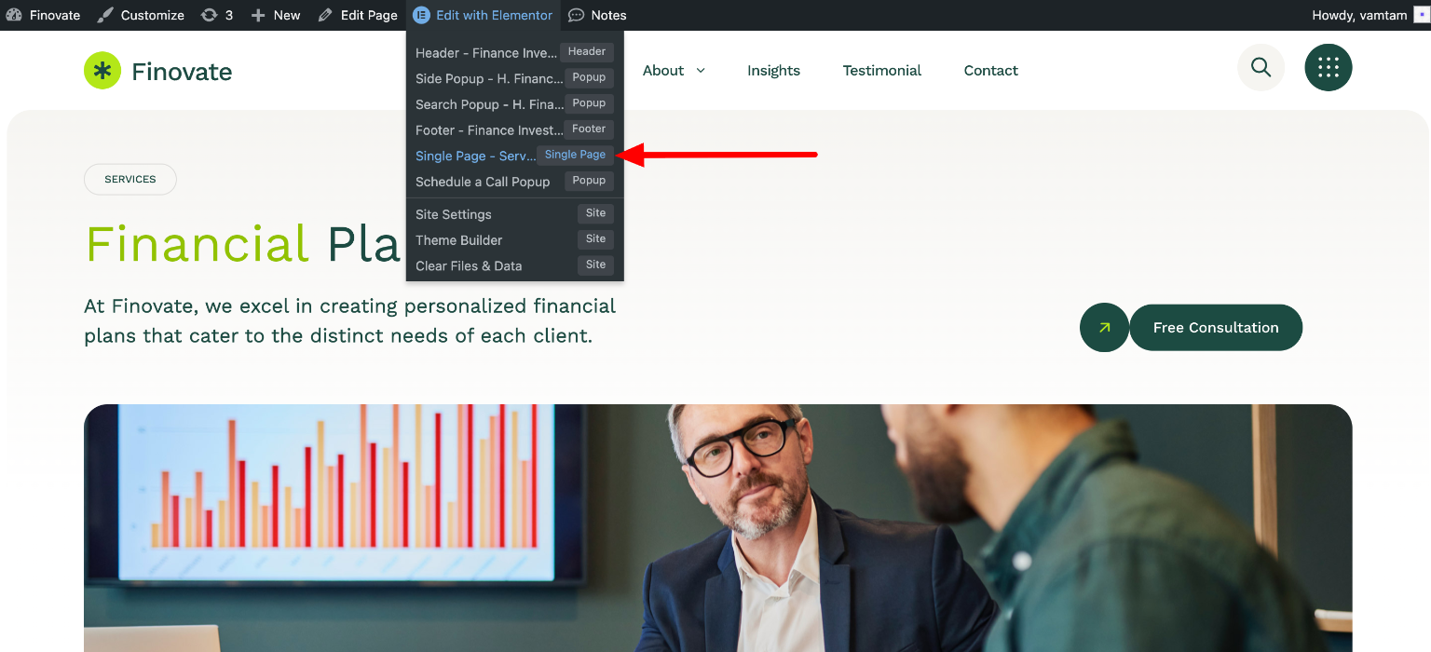This screenshot has height=652, width=1431.
Task: Open Finovate site dashboard menu
Action: (x=43, y=15)
